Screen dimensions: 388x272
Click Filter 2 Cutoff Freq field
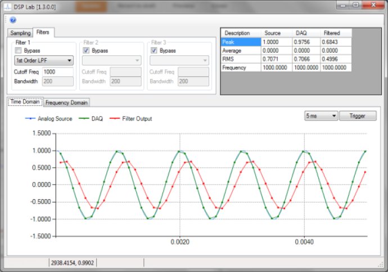[126, 72]
